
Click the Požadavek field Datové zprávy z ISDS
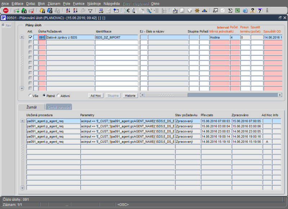70,37
